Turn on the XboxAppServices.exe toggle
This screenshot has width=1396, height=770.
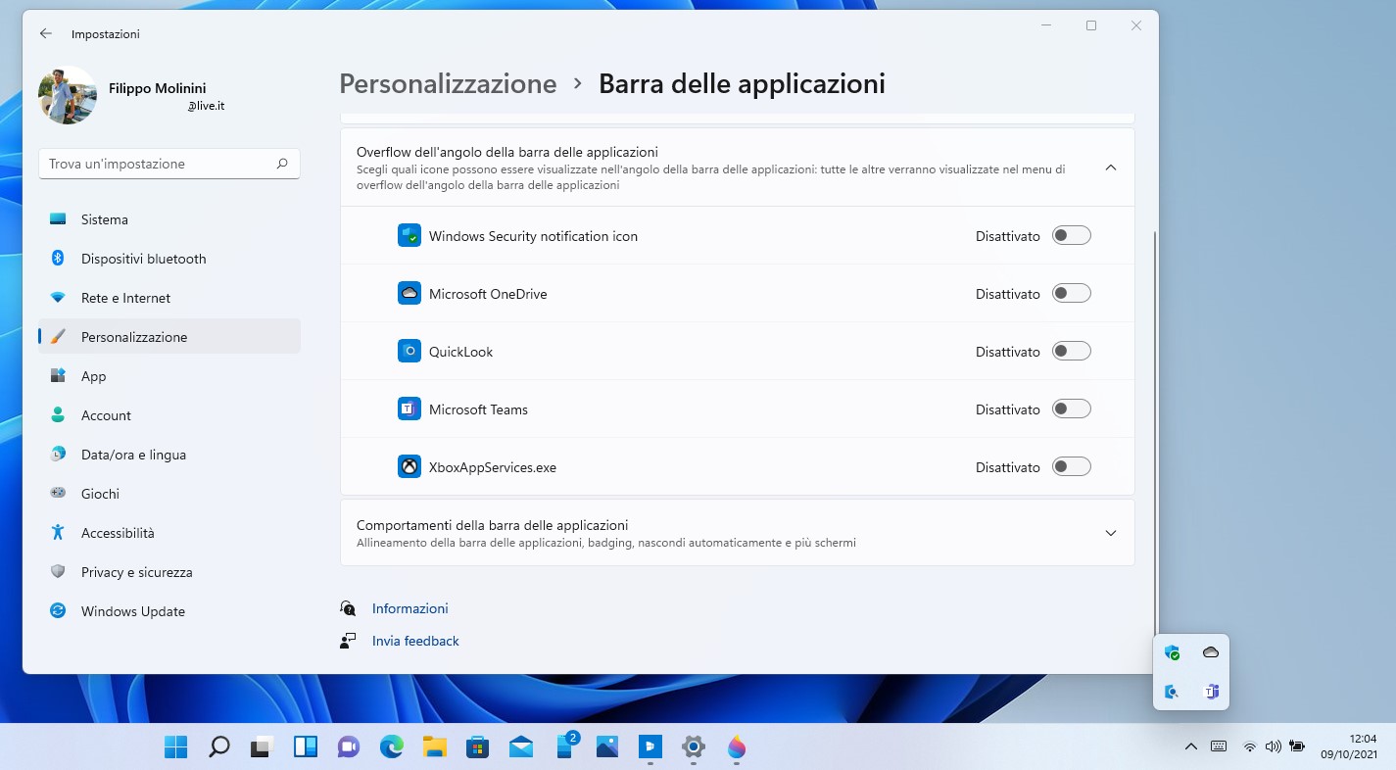click(x=1071, y=466)
